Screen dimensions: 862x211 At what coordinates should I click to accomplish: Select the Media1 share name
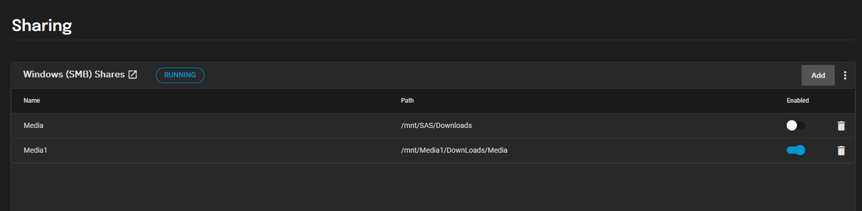pyautogui.click(x=36, y=150)
